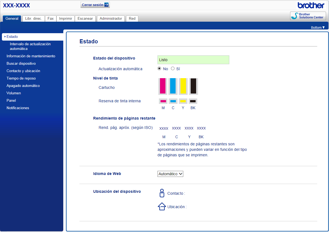Click cyan internal ink reserve indicator

(x=173, y=101)
